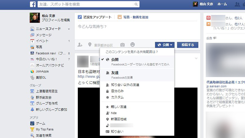Screen dimensions: 245x138
Task: Open 写真 icon in sidebar
Action: [x=32, y=47]
